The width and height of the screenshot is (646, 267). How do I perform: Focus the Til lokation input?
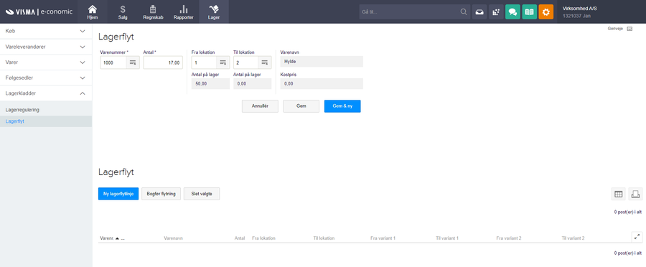(x=246, y=62)
